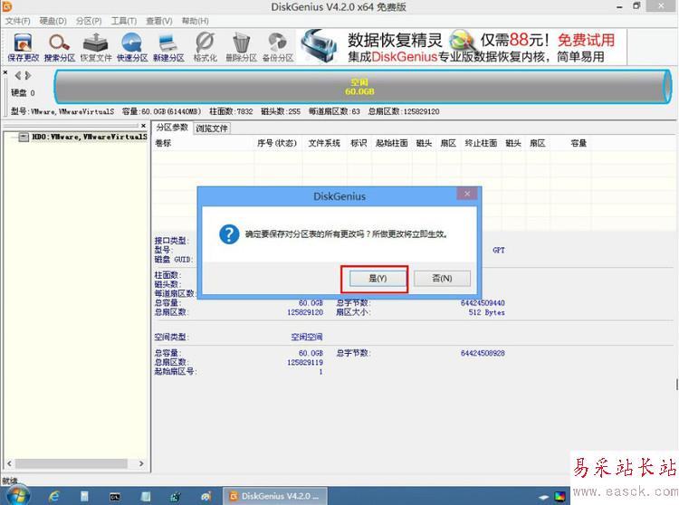Open the 数据恢复精灵 advertisement banner

(461, 47)
